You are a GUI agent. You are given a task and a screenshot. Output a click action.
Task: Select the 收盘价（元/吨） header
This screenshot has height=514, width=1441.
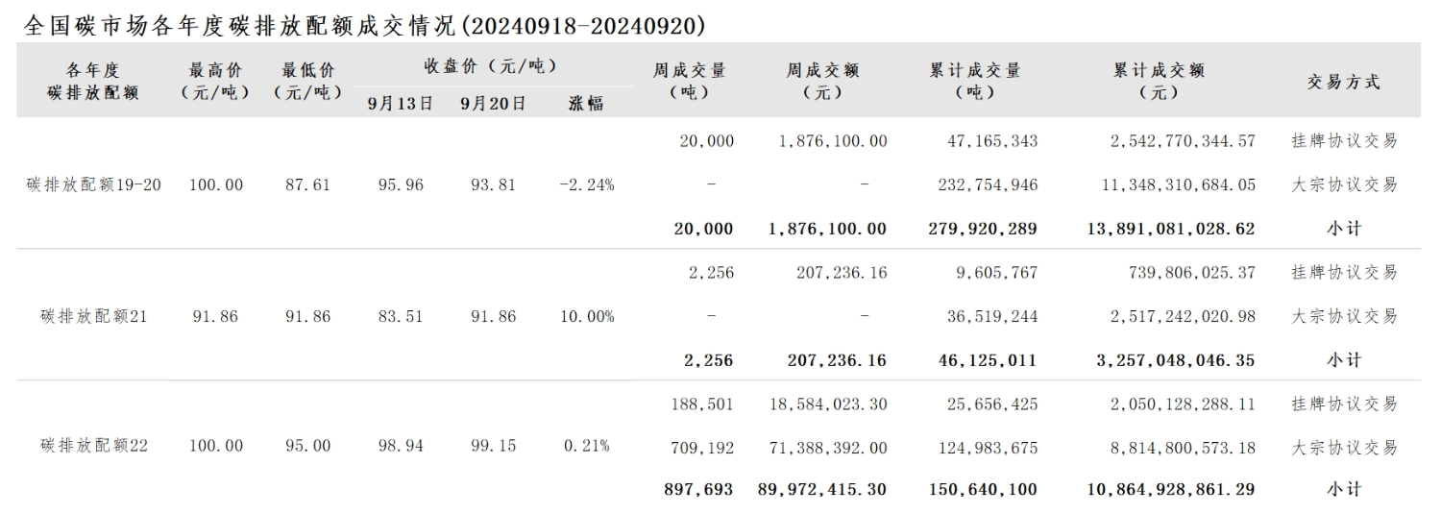coord(491,67)
